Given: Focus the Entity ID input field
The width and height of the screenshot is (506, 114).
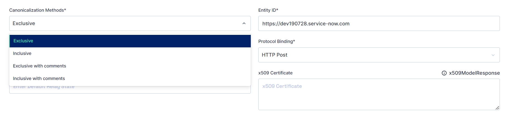Looking at the screenshot, I should [x=419, y=23].
